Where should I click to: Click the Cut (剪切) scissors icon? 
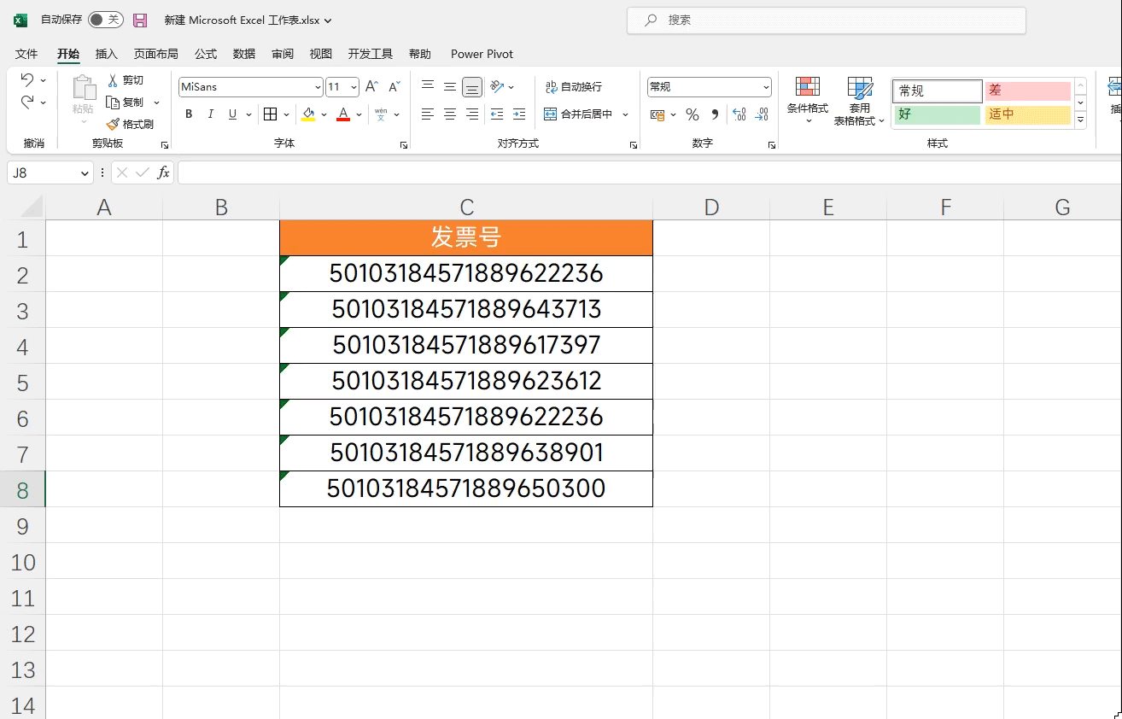(x=113, y=79)
